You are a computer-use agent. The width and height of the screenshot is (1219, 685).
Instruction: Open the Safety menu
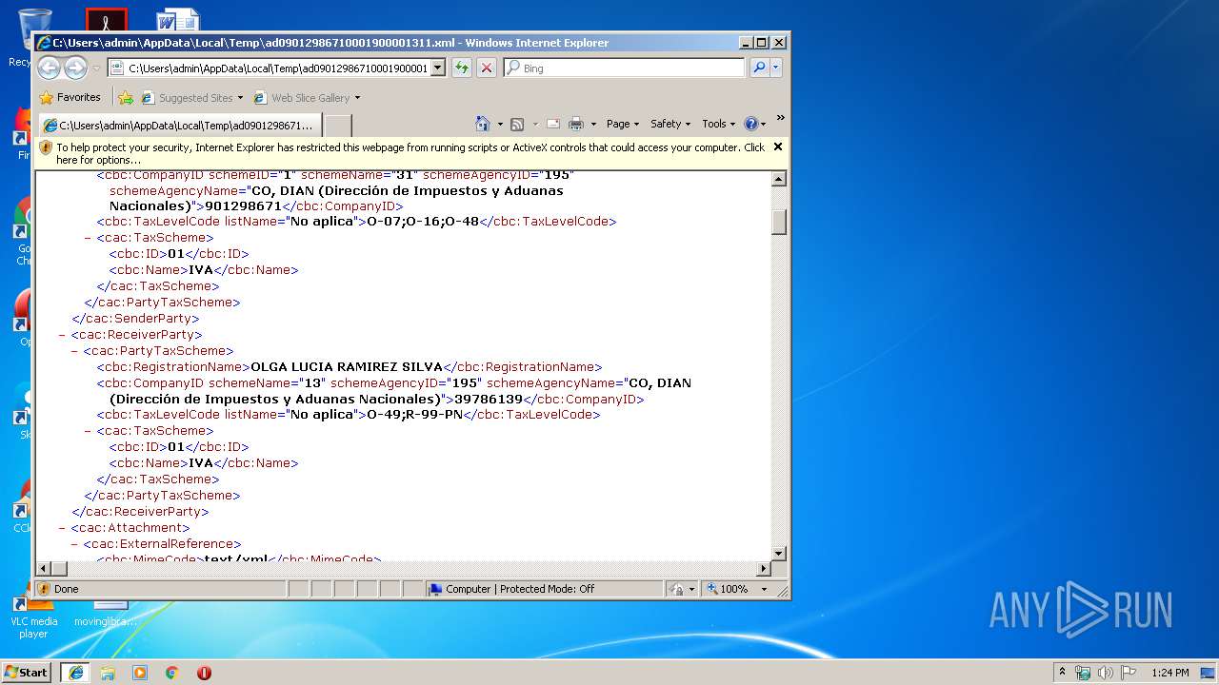tap(670, 124)
